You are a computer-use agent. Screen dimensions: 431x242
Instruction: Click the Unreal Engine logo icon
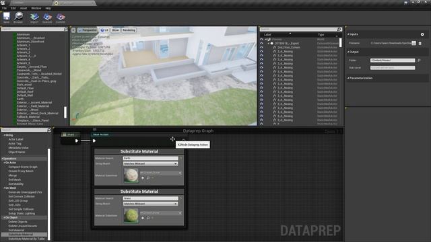[3, 3]
